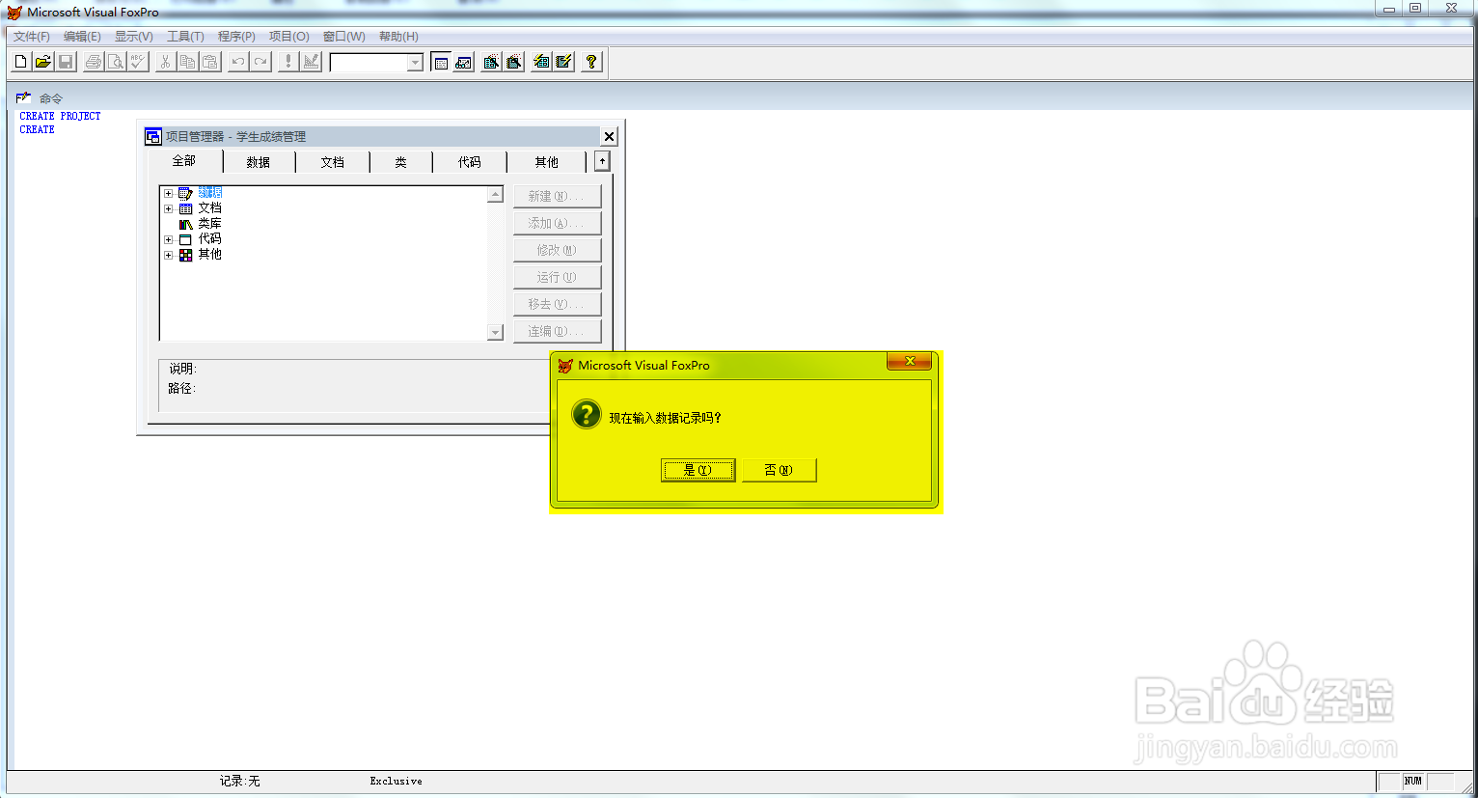Image resolution: width=1478 pixels, height=798 pixels.
Task: Expand the 文档 tree node
Action: 168,208
